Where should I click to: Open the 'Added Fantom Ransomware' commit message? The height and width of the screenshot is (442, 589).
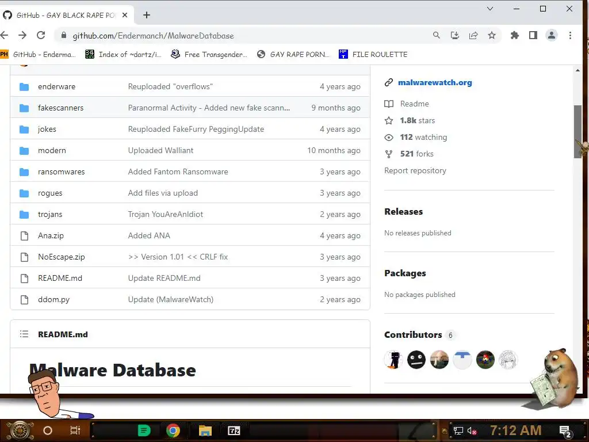point(178,172)
